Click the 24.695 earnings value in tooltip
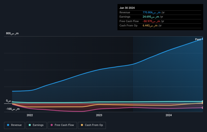 [151, 17]
